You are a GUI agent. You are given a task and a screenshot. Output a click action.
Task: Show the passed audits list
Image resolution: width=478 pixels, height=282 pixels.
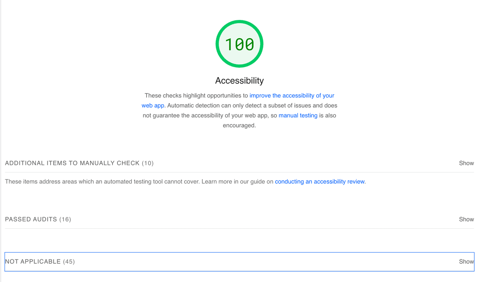[466, 219]
